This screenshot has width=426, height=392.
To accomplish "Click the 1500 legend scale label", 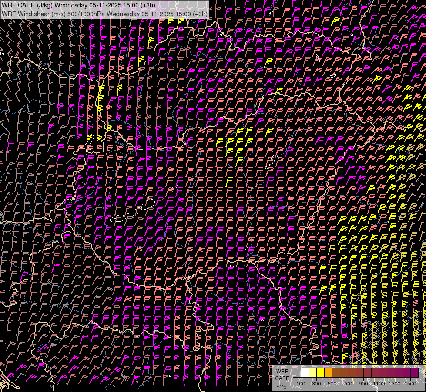I will [411, 384].
